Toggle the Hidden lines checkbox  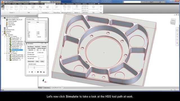point(28,54)
